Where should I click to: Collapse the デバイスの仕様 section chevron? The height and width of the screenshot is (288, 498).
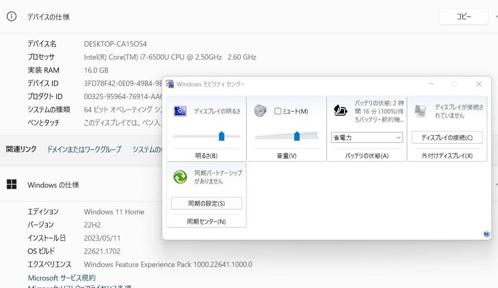496,17
